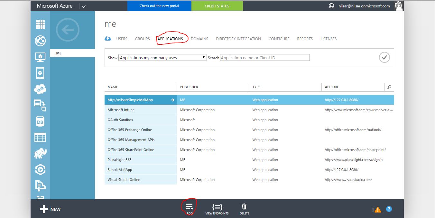
Task: Click URL http://office.microsoft.com/outlook/
Action: [x=353, y=130]
